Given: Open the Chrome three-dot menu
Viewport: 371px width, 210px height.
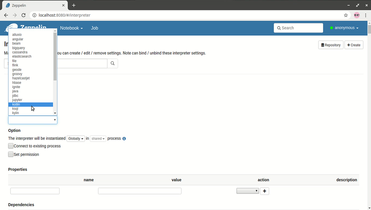Looking at the screenshot, I should [366, 15].
